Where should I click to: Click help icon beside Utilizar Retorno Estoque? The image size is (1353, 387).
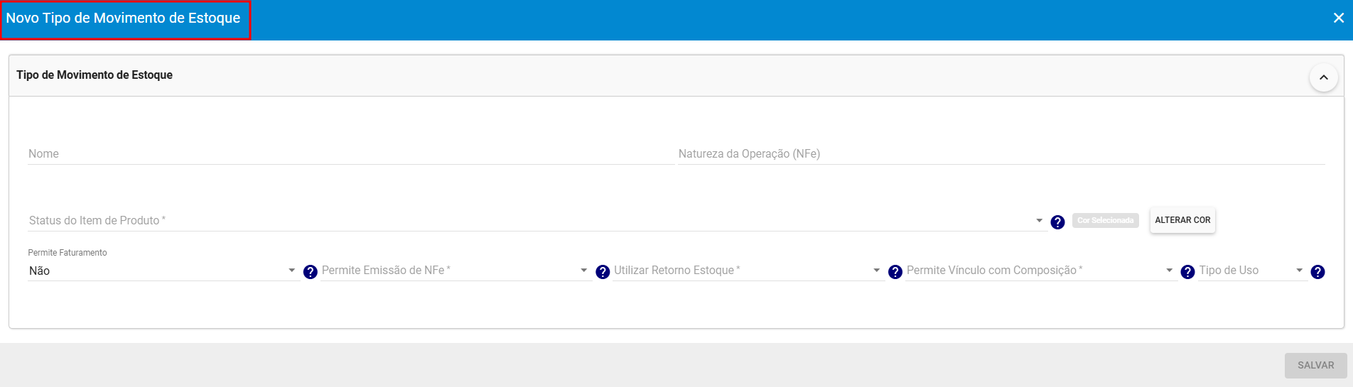coord(895,272)
